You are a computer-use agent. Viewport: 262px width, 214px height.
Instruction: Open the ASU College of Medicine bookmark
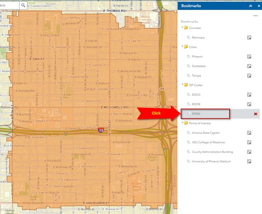pos(208,142)
